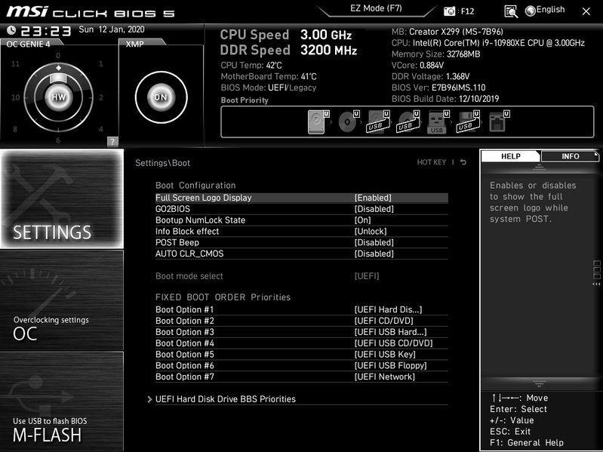This screenshot has height=452, width=603.
Task: Click the USB hard disk boot priority icon
Action: click(x=378, y=121)
